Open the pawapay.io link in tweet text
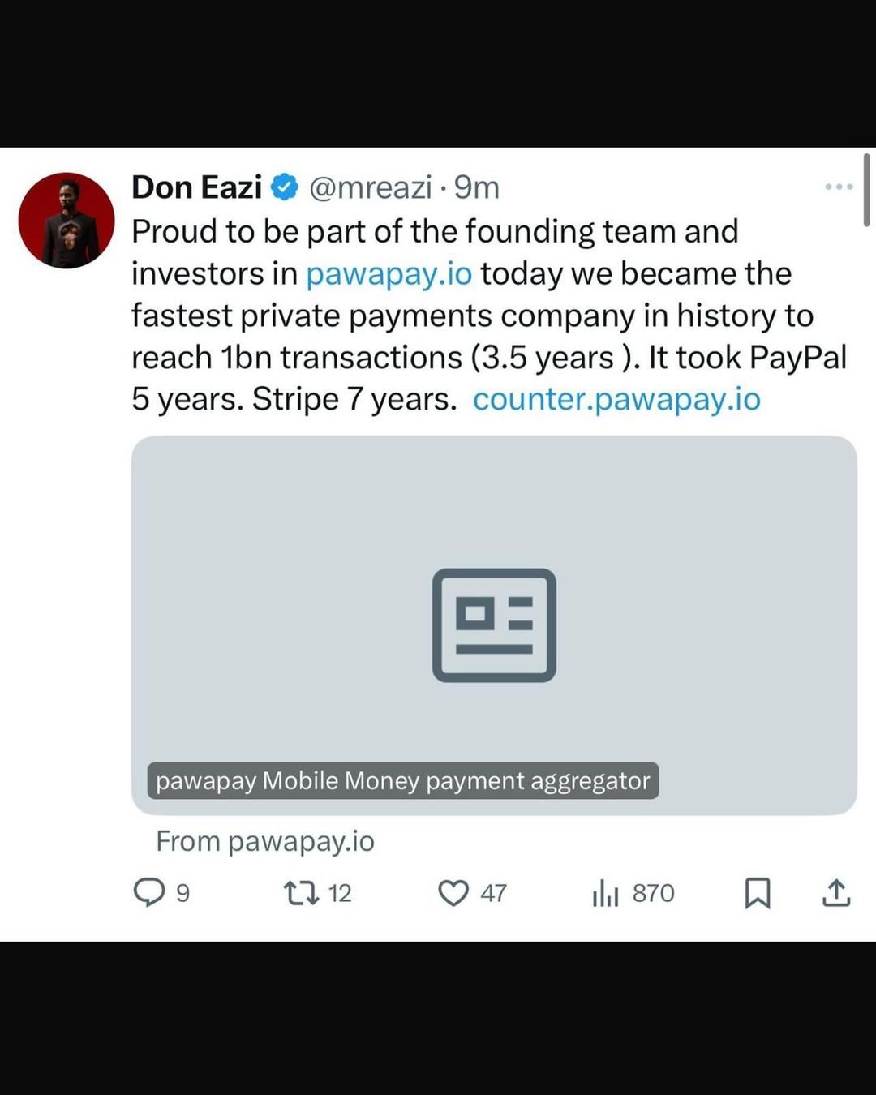The image size is (876, 1095). (x=389, y=274)
